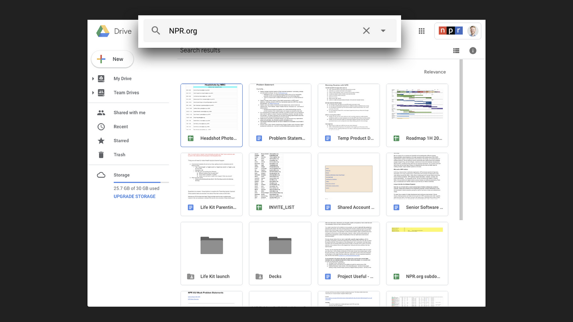
Task: Expand the My Drive tree
Action: 93,78
